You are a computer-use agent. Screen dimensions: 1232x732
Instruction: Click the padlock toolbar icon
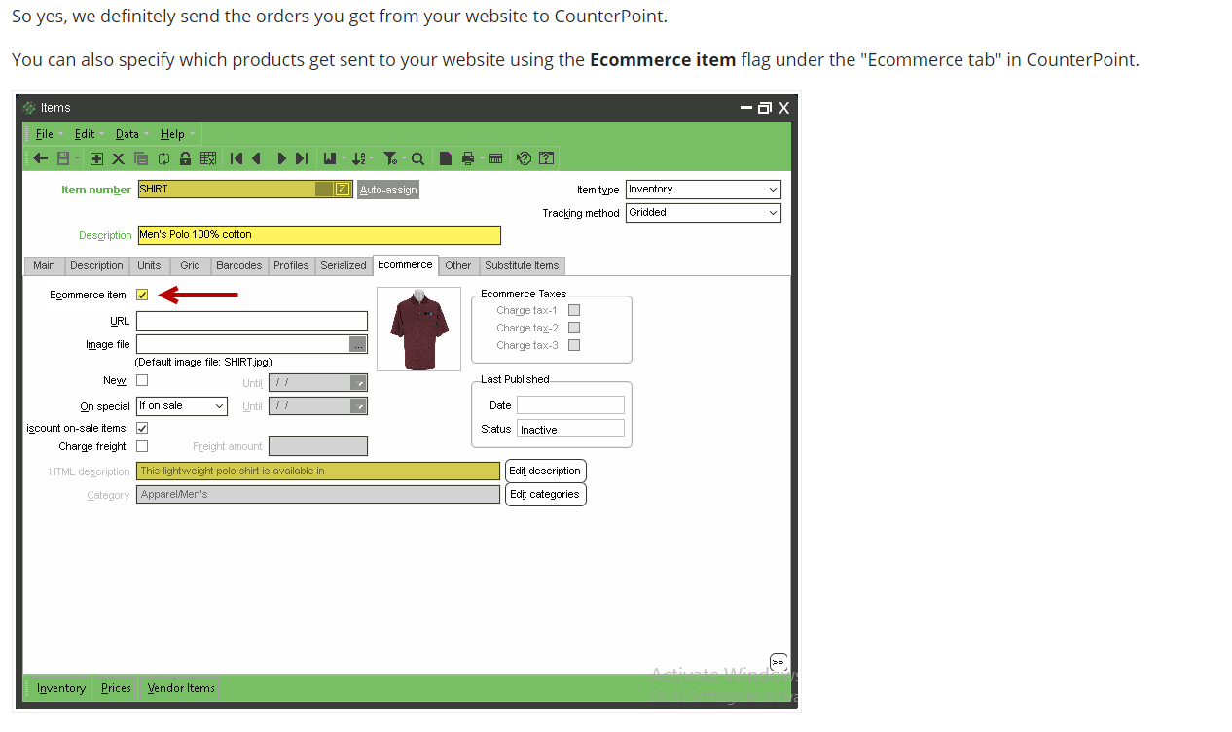click(x=185, y=158)
